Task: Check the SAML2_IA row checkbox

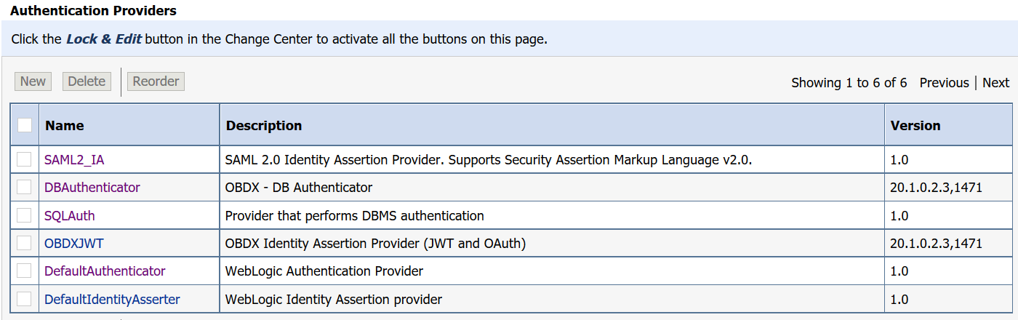Action: pos(25,159)
